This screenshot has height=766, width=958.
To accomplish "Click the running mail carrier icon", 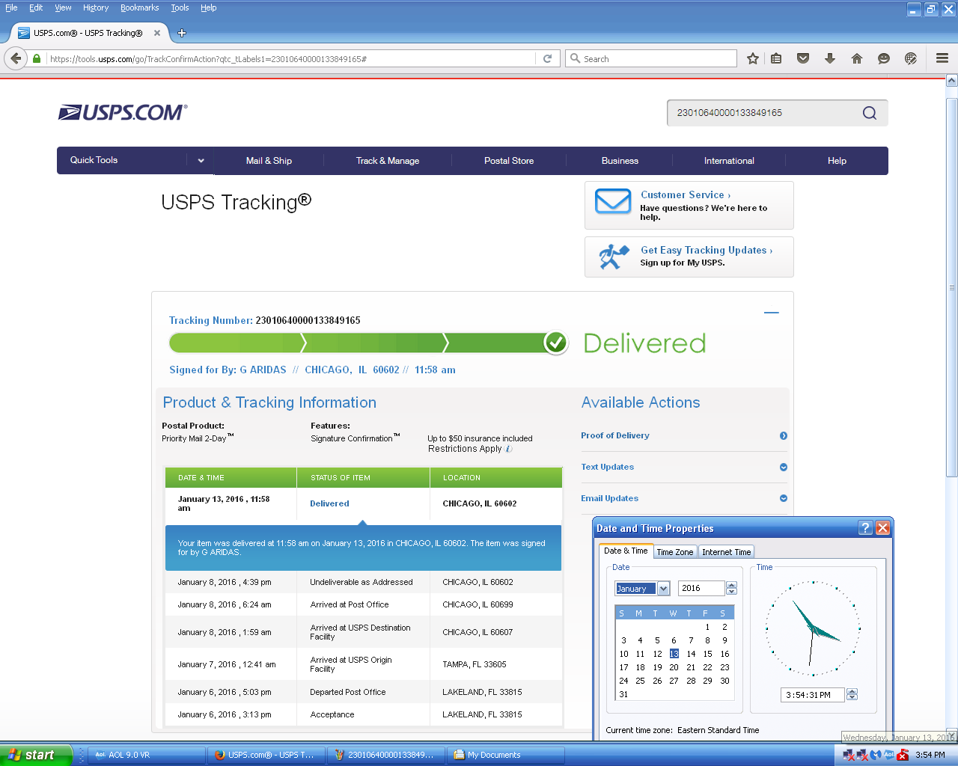I will click(x=614, y=256).
